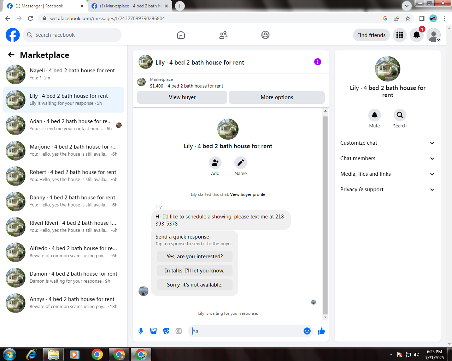Open the Friends icon in top navigation
Image resolution: width=452 pixels, height=361 pixels.
223,35
